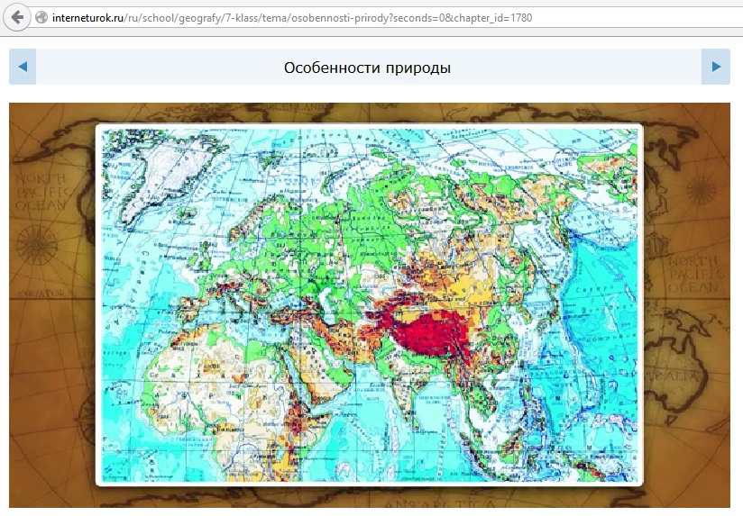This screenshot has width=743, height=516.
Task: Advance to next slide with right arrow
Action: 716,67
